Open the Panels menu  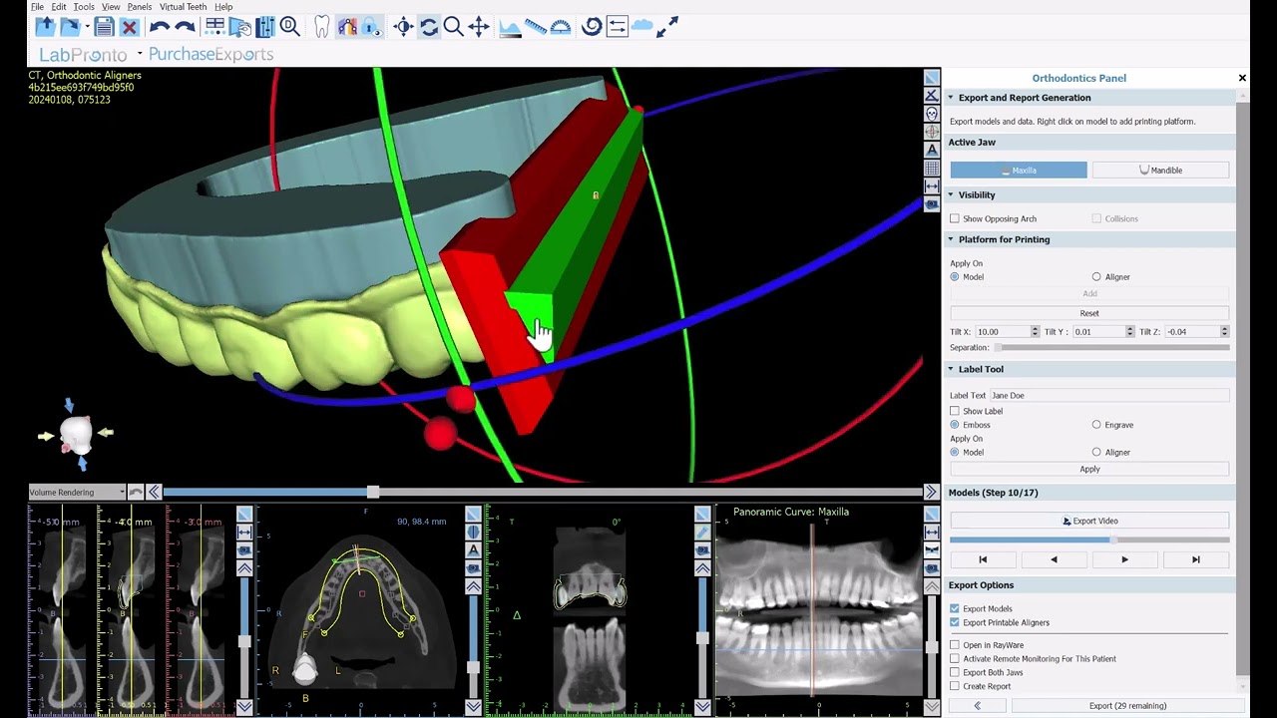pos(140,7)
